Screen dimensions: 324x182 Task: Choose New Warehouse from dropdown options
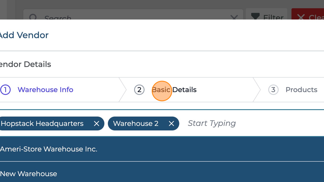pyautogui.click(x=28, y=174)
